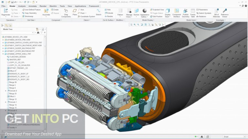Click the undo arrow in quick access toolbar

pos(15,2)
